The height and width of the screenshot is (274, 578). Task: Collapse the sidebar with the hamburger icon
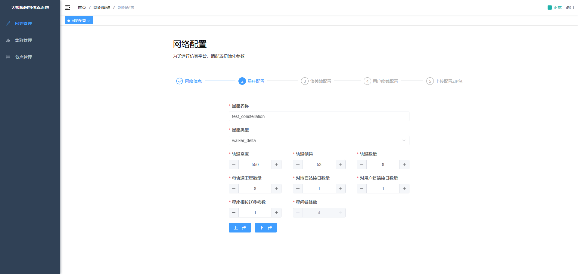point(68,8)
